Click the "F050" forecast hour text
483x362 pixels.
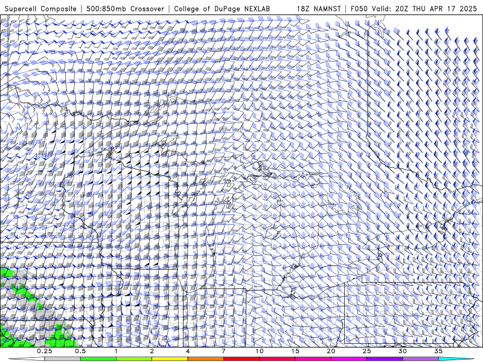(359, 8)
